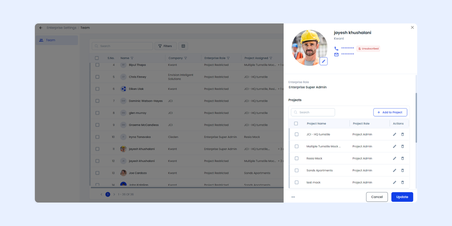Screen dimensions: 452x226
Task: Click the profile photo of jayesh khushalani
Action: click(309, 48)
